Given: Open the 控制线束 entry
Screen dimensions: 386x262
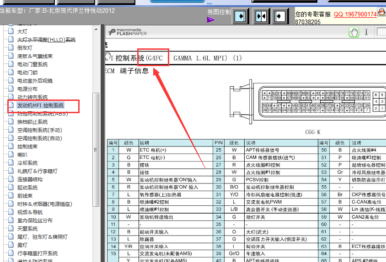Looking at the screenshot, I should [27, 147].
